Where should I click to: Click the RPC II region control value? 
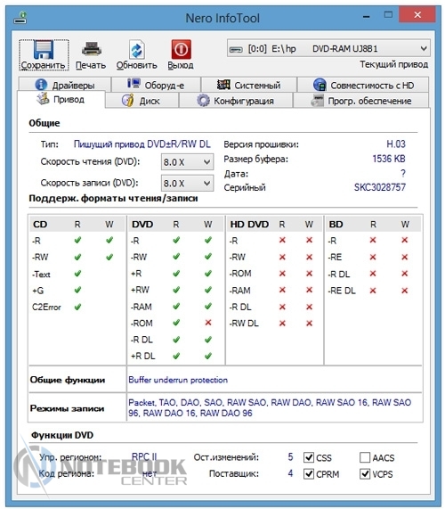(144, 456)
